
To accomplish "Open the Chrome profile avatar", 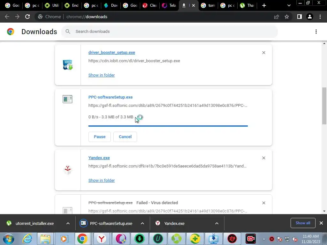I will (310, 17).
